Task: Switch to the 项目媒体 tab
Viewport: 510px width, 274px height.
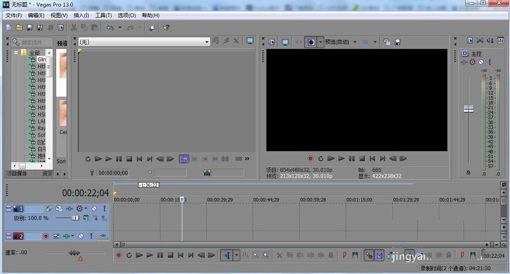Action: pyautogui.click(x=17, y=174)
